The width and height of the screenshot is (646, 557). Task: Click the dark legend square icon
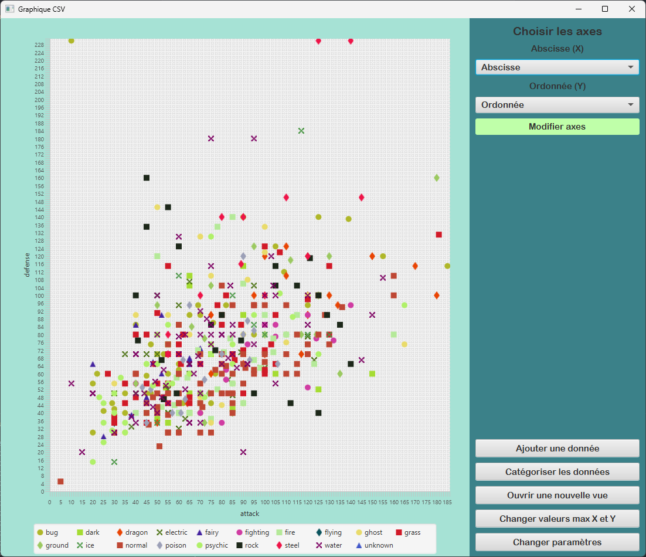(80, 532)
